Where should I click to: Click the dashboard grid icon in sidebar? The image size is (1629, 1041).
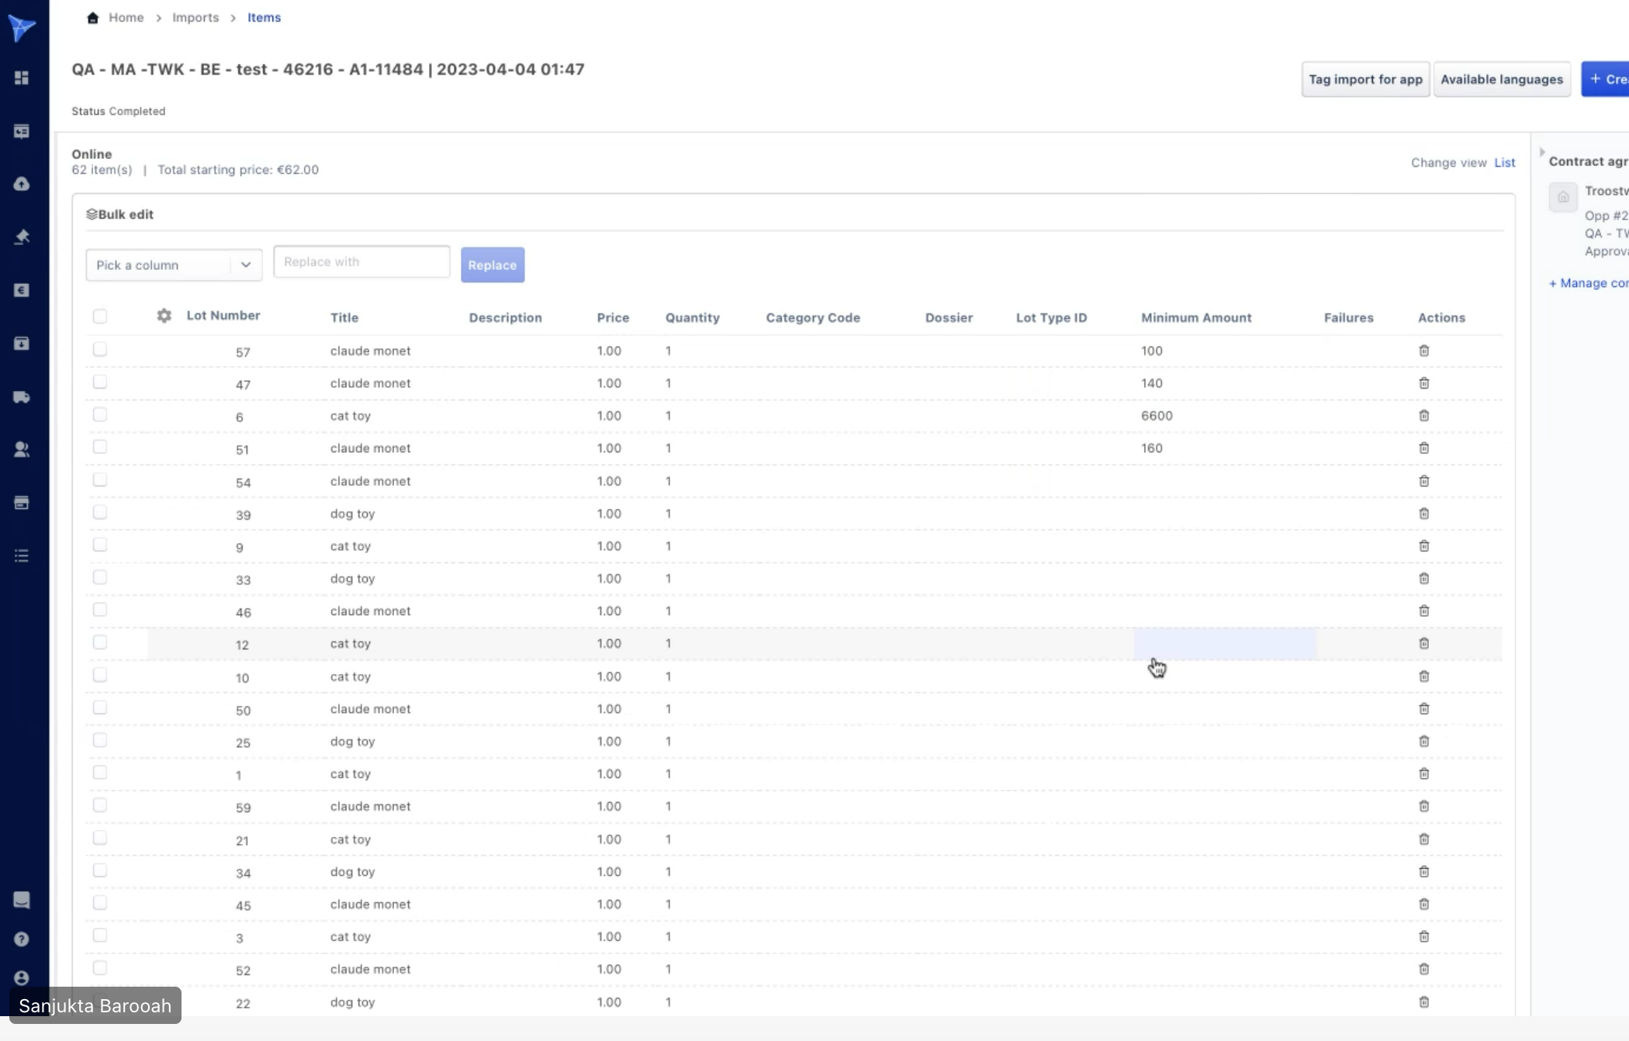(22, 78)
